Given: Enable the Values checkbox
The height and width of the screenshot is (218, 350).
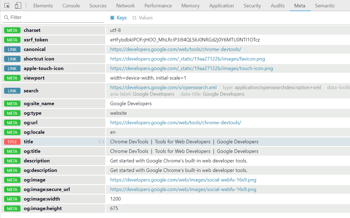Looking at the screenshot, I should coord(134,17).
